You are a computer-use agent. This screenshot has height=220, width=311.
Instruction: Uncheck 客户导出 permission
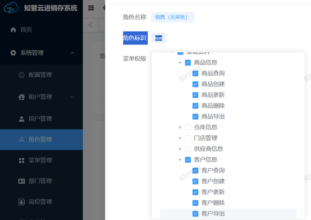pyautogui.click(x=195, y=214)
